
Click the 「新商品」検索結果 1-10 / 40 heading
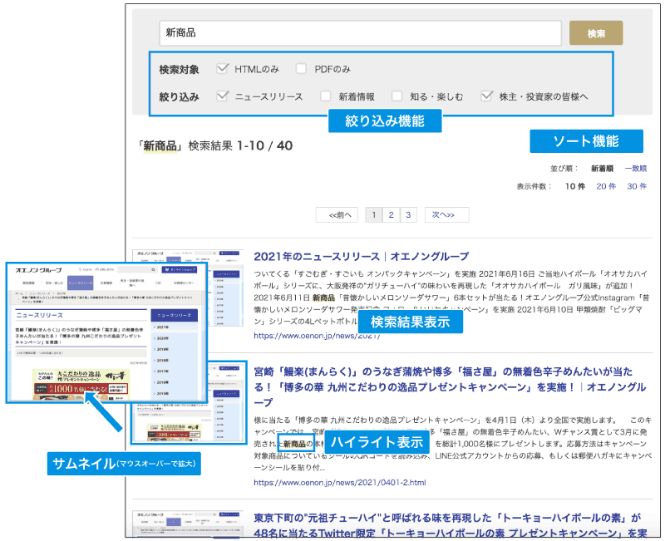point(215,145)
